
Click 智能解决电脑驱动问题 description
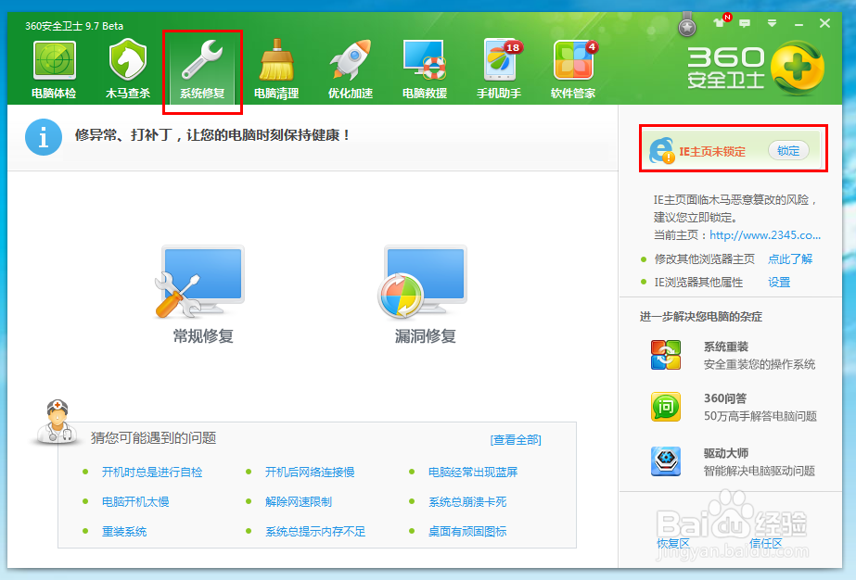point(760,471)
